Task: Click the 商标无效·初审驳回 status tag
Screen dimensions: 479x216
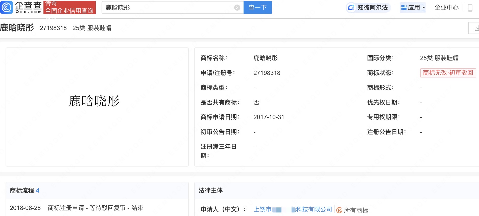Action: (448, 73)
